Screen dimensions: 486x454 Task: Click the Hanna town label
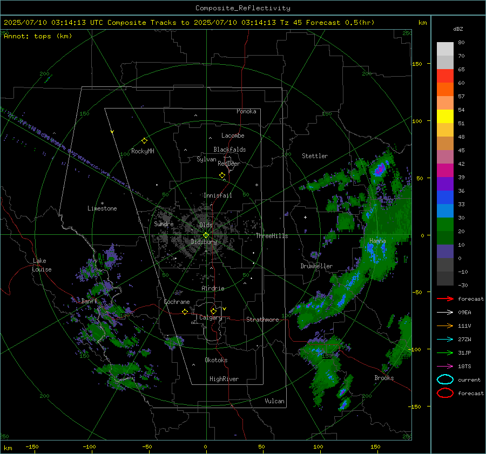coord(377,241)
